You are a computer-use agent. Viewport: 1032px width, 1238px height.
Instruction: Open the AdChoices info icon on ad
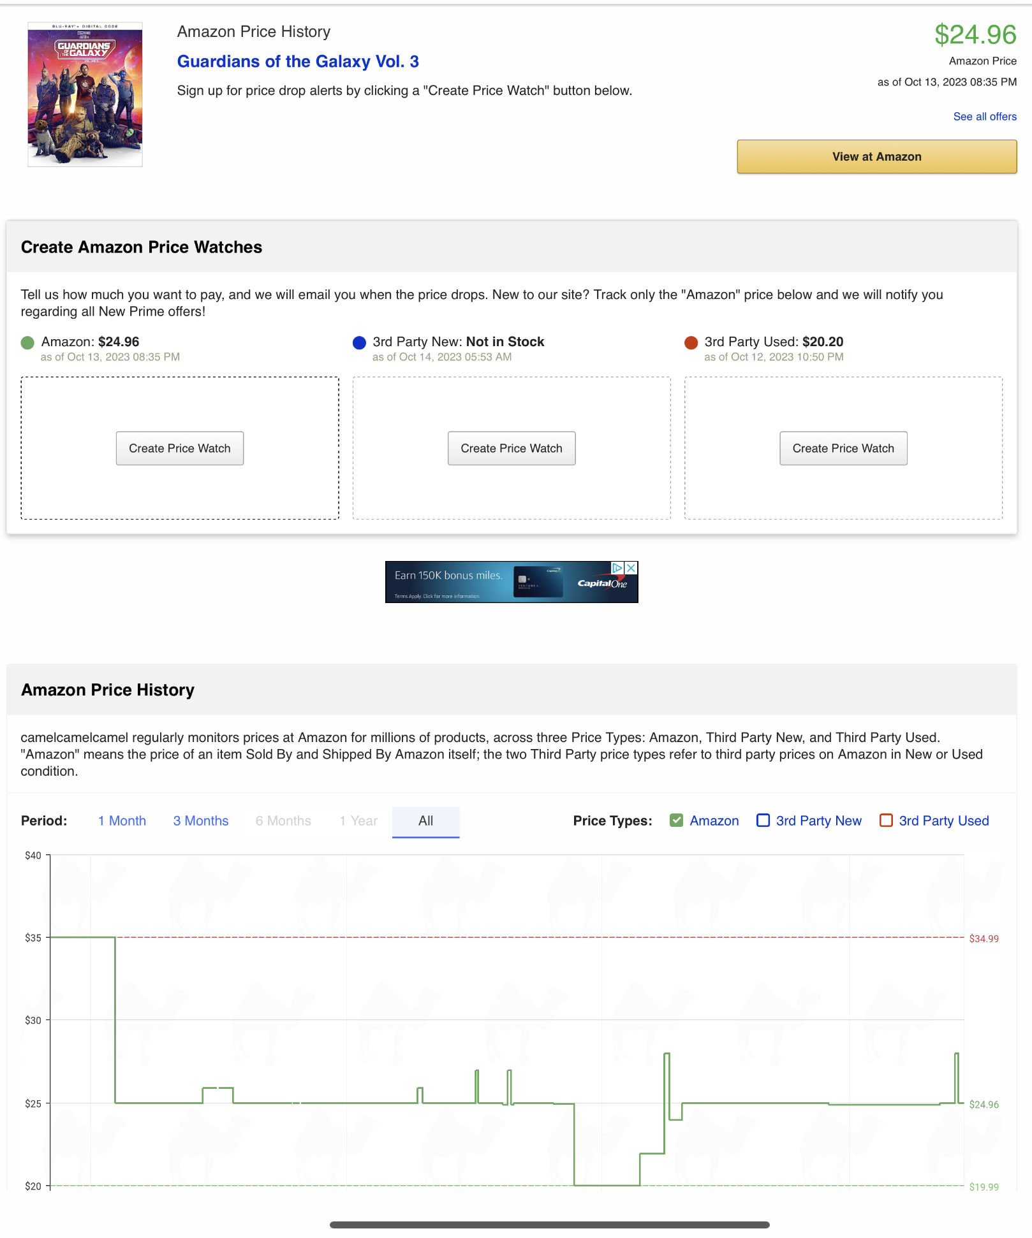(617, 567)
